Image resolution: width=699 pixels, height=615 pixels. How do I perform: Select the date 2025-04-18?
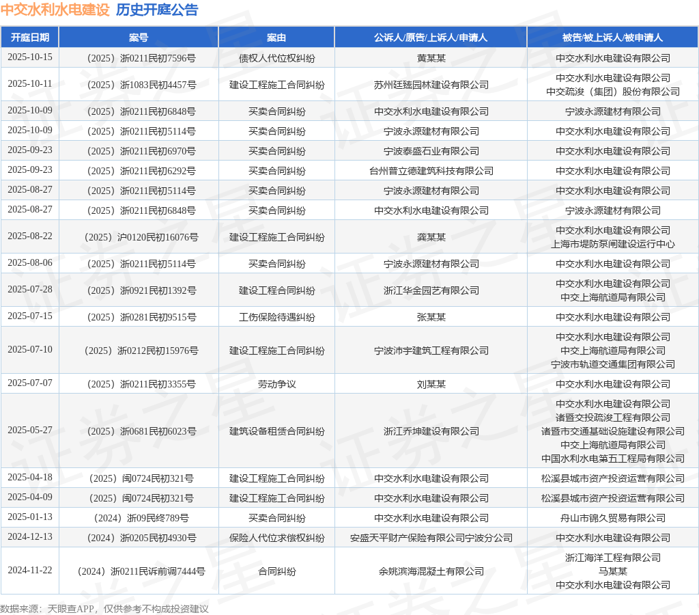click(x=30, y=478)
